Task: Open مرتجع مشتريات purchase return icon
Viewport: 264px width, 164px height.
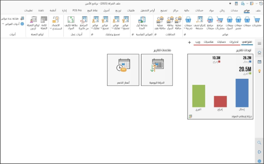Action: click(x=220, y=23)
